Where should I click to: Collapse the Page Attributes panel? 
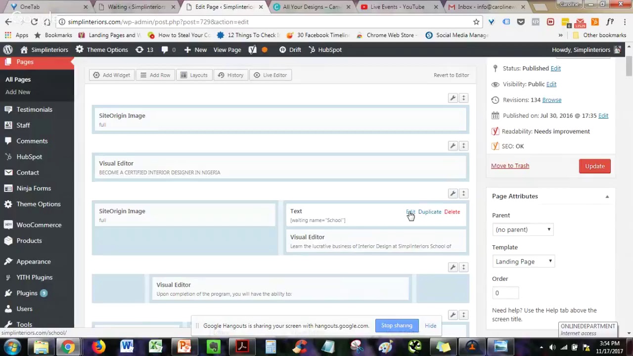pyautogui.click(x=607, y=196)
